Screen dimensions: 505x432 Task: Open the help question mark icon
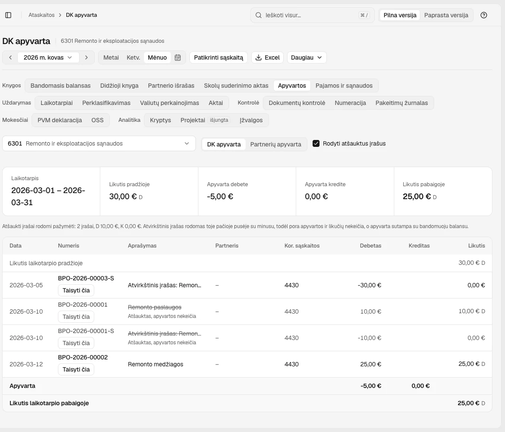484,15
